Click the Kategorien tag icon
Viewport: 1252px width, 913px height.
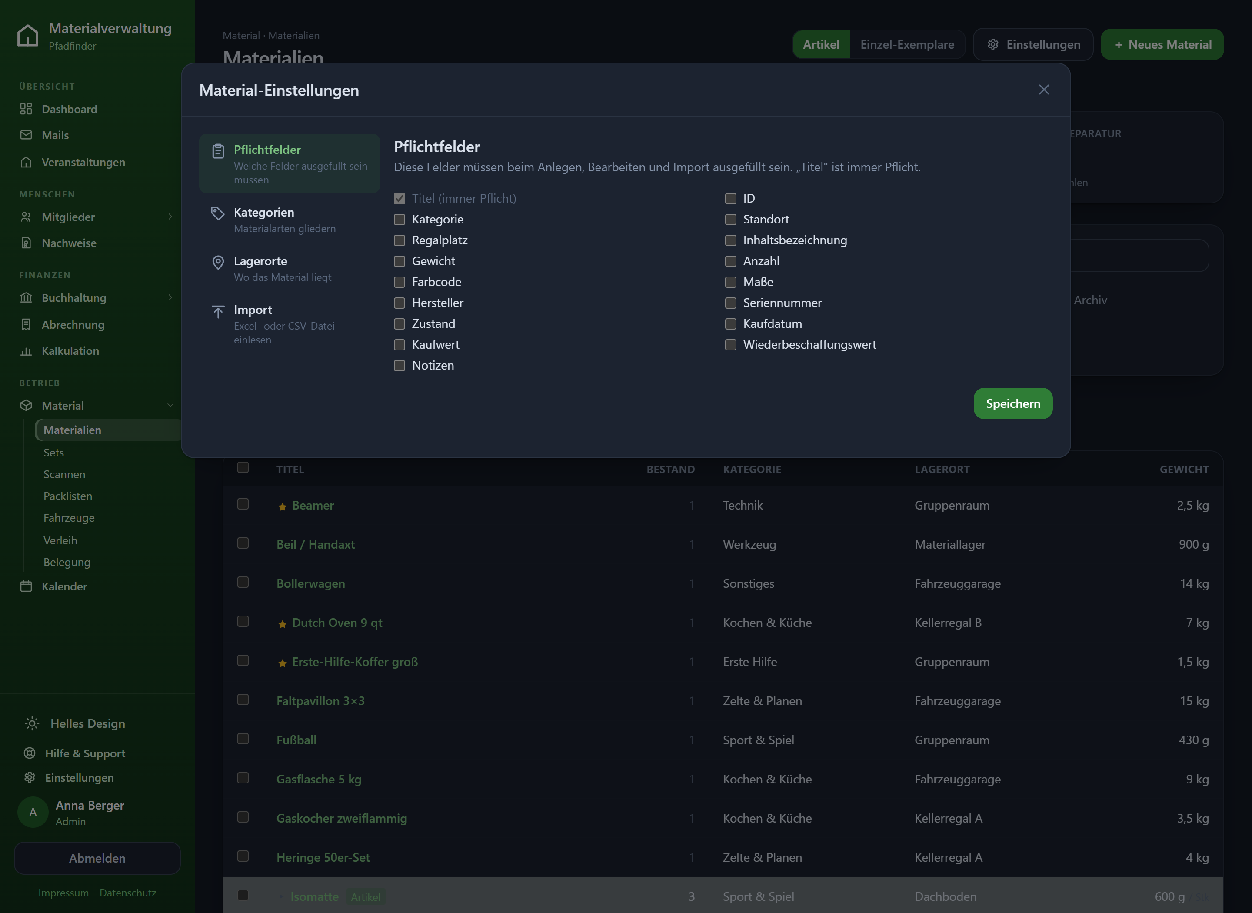pyautogui.click(x=218, y=213)
